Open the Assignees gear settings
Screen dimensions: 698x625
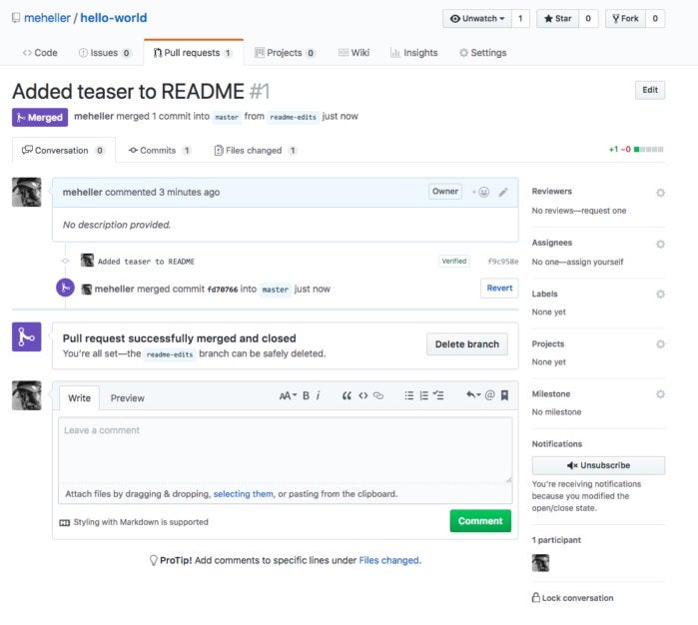(661, 244)
